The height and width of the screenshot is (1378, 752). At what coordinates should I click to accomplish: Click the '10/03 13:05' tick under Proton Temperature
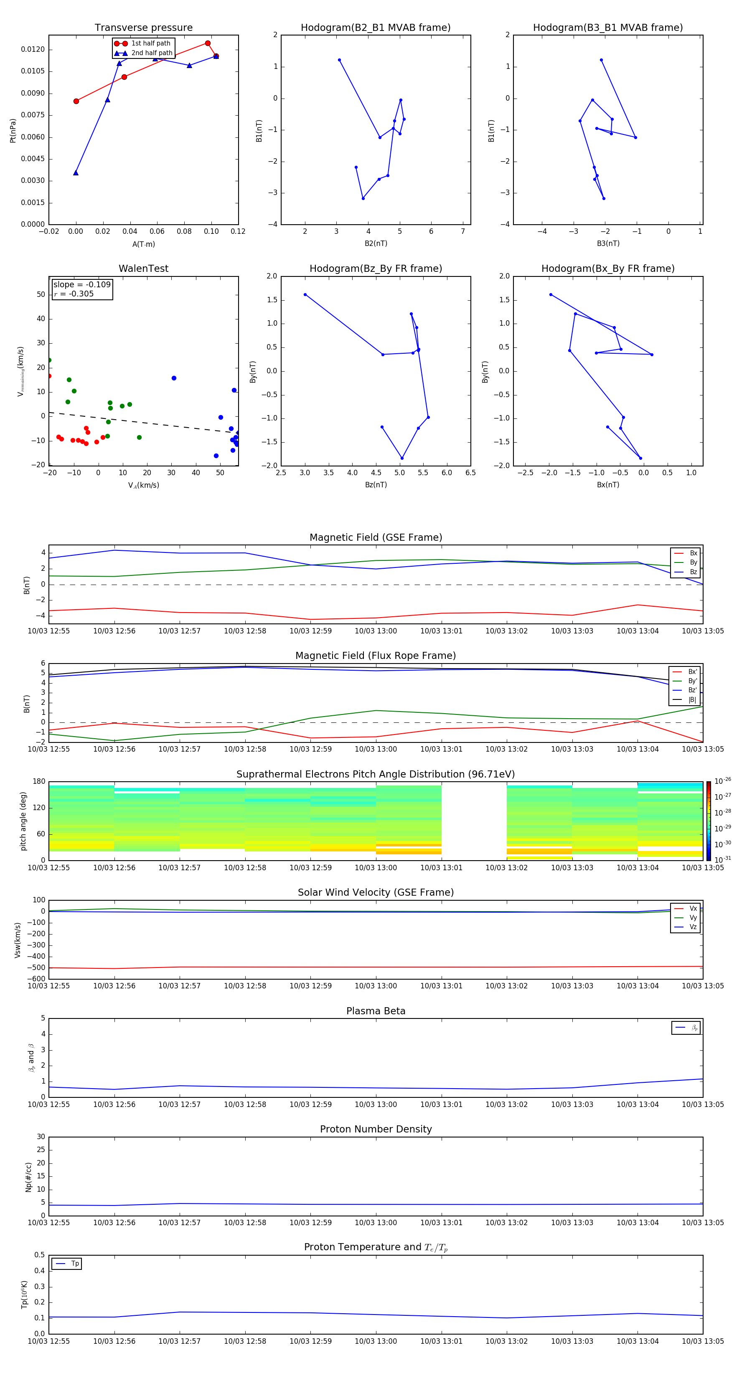point(702,1341)
